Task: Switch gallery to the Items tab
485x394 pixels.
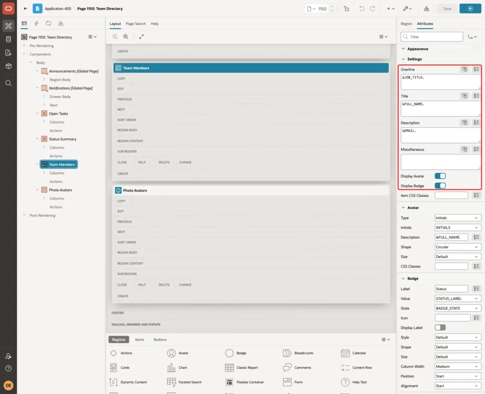Action: tap(139, 340)
